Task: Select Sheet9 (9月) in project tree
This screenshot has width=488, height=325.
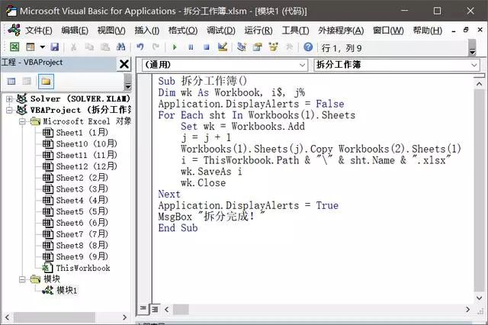Action: (82, 257)
